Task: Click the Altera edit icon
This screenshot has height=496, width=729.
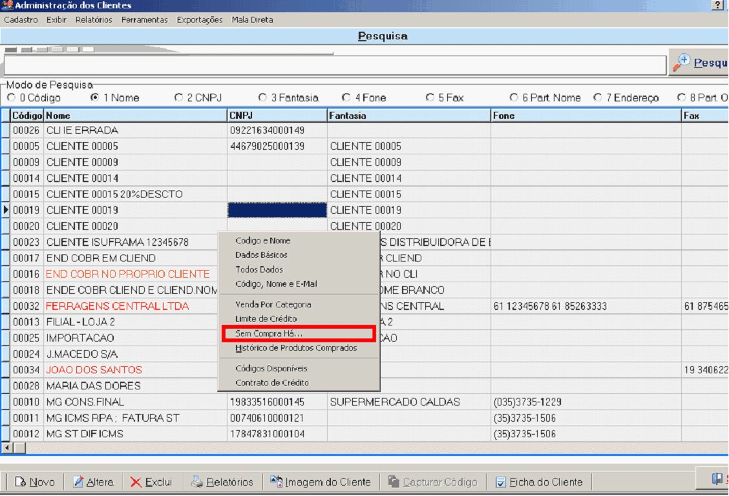Action: [78, 482]
